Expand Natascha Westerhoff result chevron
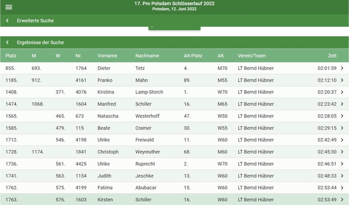349x205 pixels. (x=342, y=116)
